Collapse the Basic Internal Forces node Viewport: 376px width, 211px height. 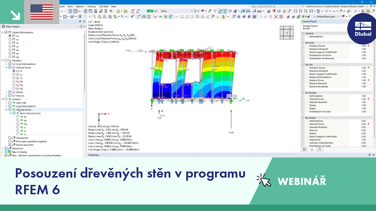tap(10, 113)
